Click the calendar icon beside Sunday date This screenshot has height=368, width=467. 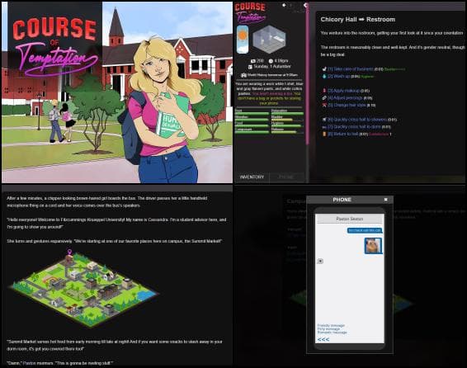point(250,67)
